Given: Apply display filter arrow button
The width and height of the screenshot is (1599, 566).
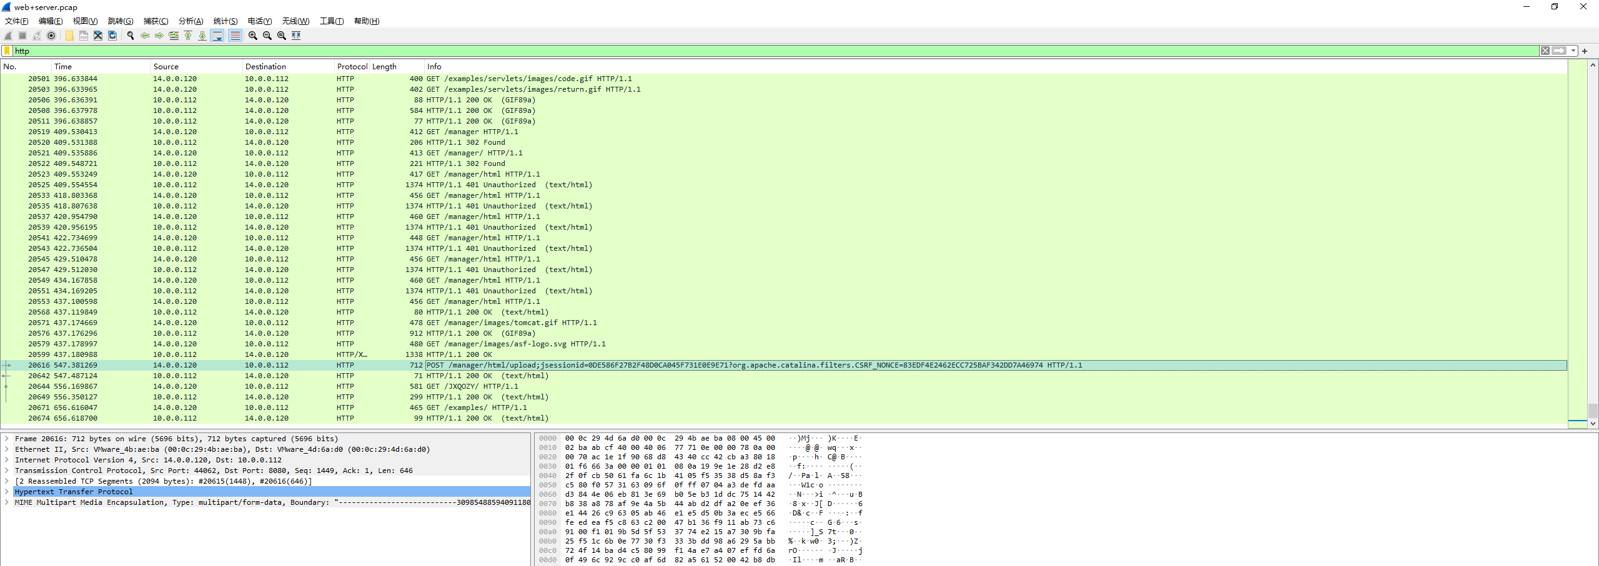Looking at the screenshot, I should tap(1559, 51).
